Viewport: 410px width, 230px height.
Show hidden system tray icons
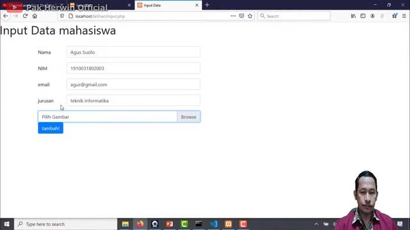point(316,224)
